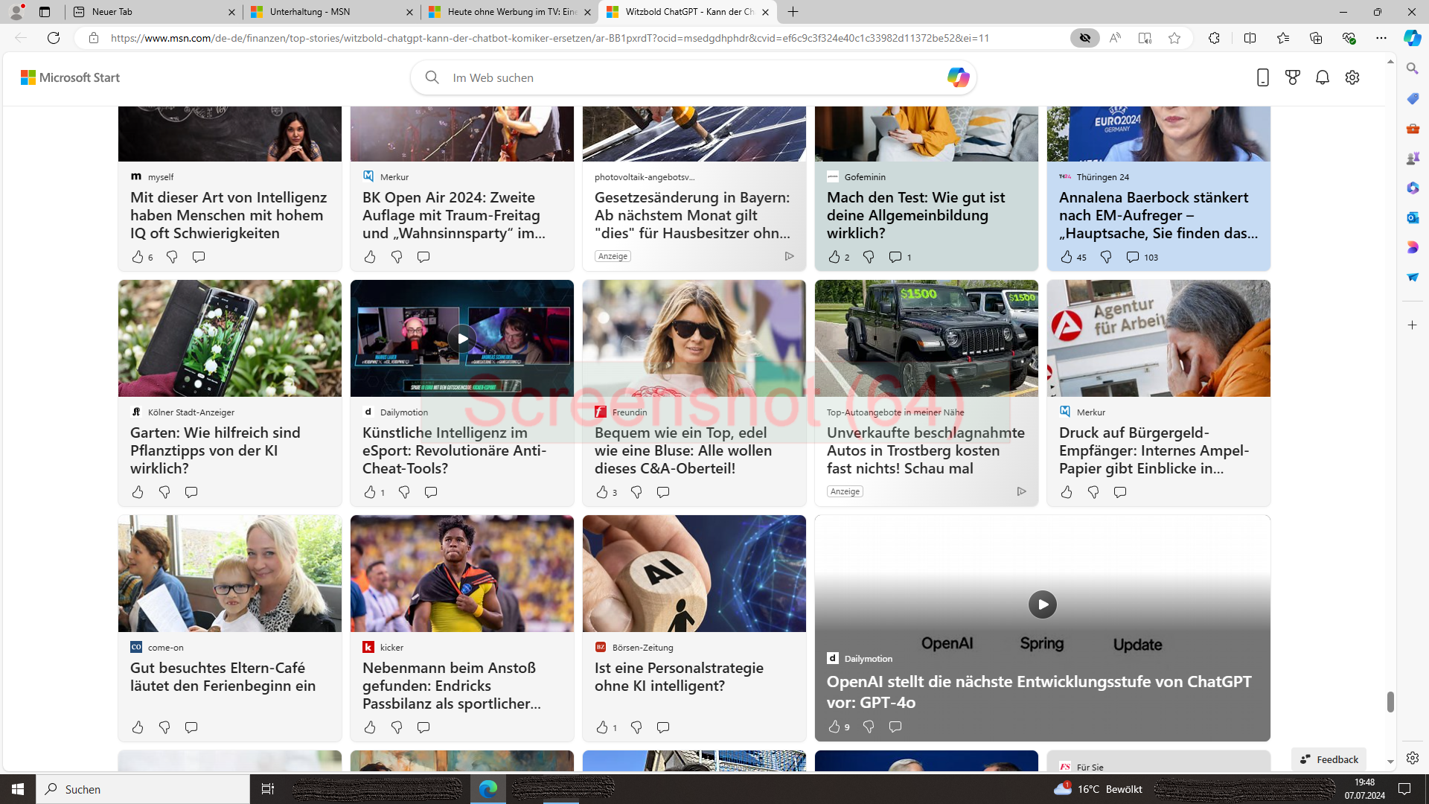Screen dimensions: 1429x804
Task: Click the Copilot icon in the search bar
Action: pyautogui.click(x=957, y=77)
